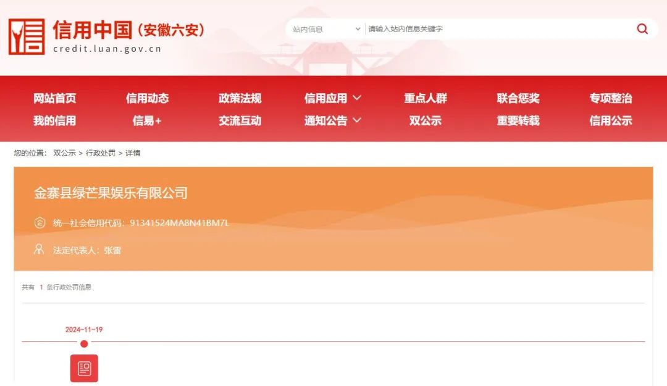The height and width of the screenshot is (386, 667).
Task: Click the person icon beside legal representative
Action: pyautogui.click(x=39, y=249)
